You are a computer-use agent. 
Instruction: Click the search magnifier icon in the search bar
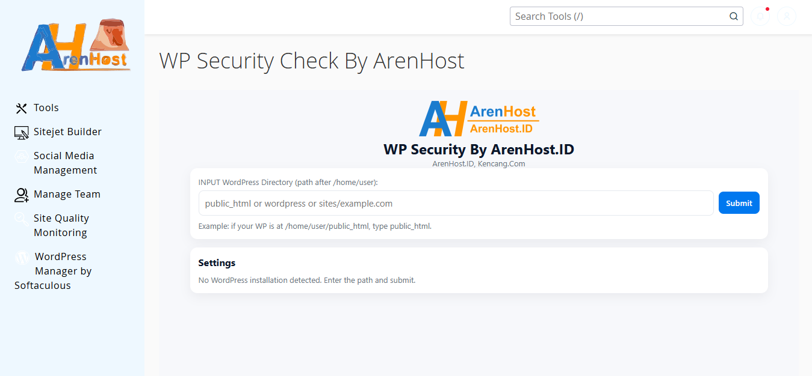[x=734, y=16]
